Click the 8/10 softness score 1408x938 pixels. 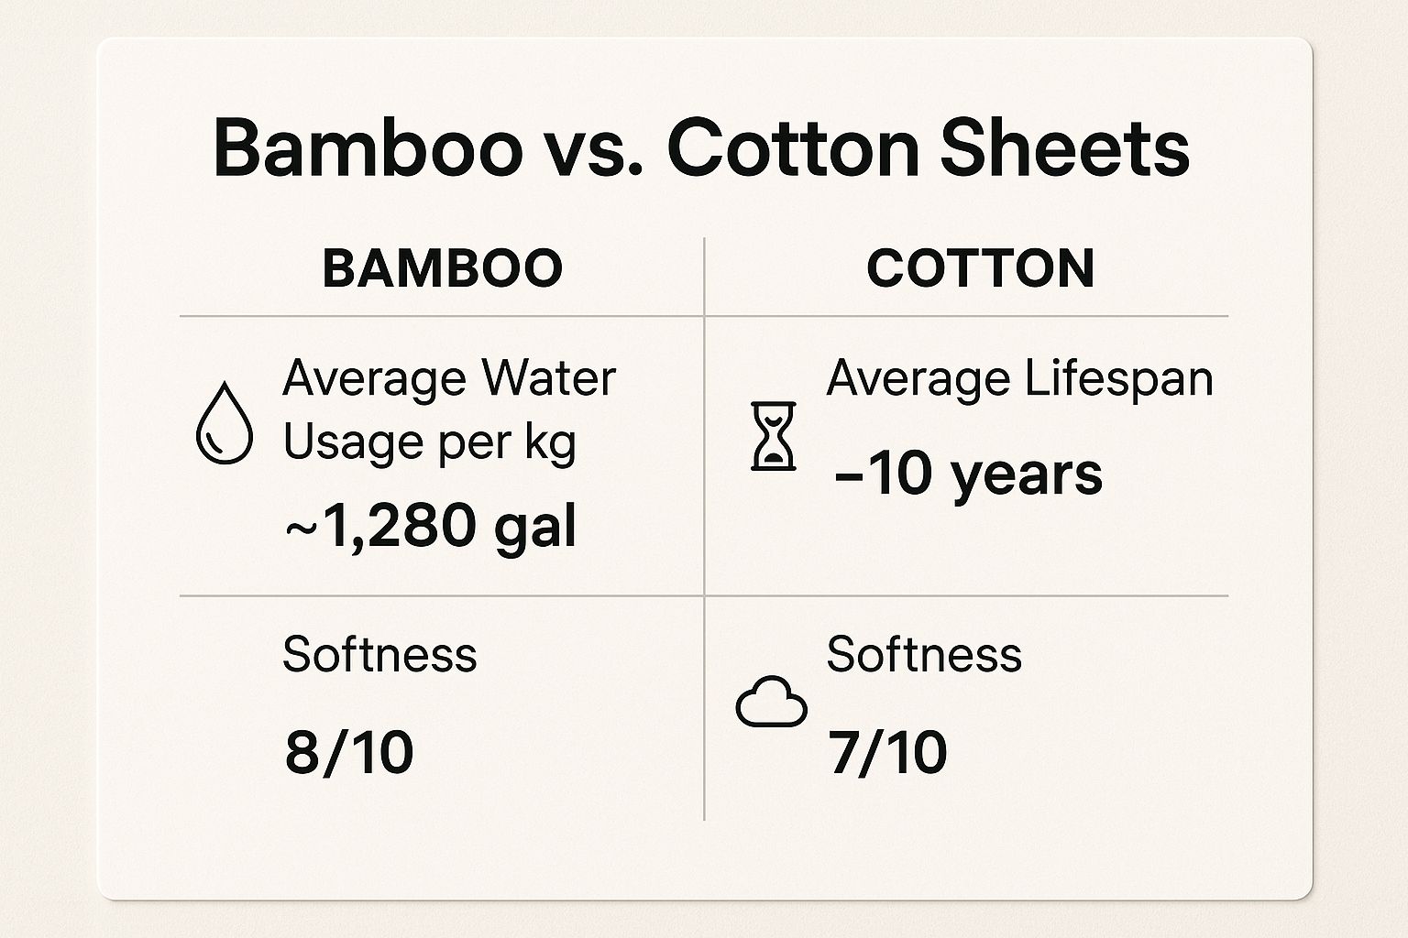tap(349, 753)
